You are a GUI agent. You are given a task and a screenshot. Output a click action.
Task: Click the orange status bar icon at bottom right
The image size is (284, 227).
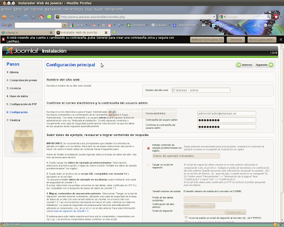tap(276, 224)
